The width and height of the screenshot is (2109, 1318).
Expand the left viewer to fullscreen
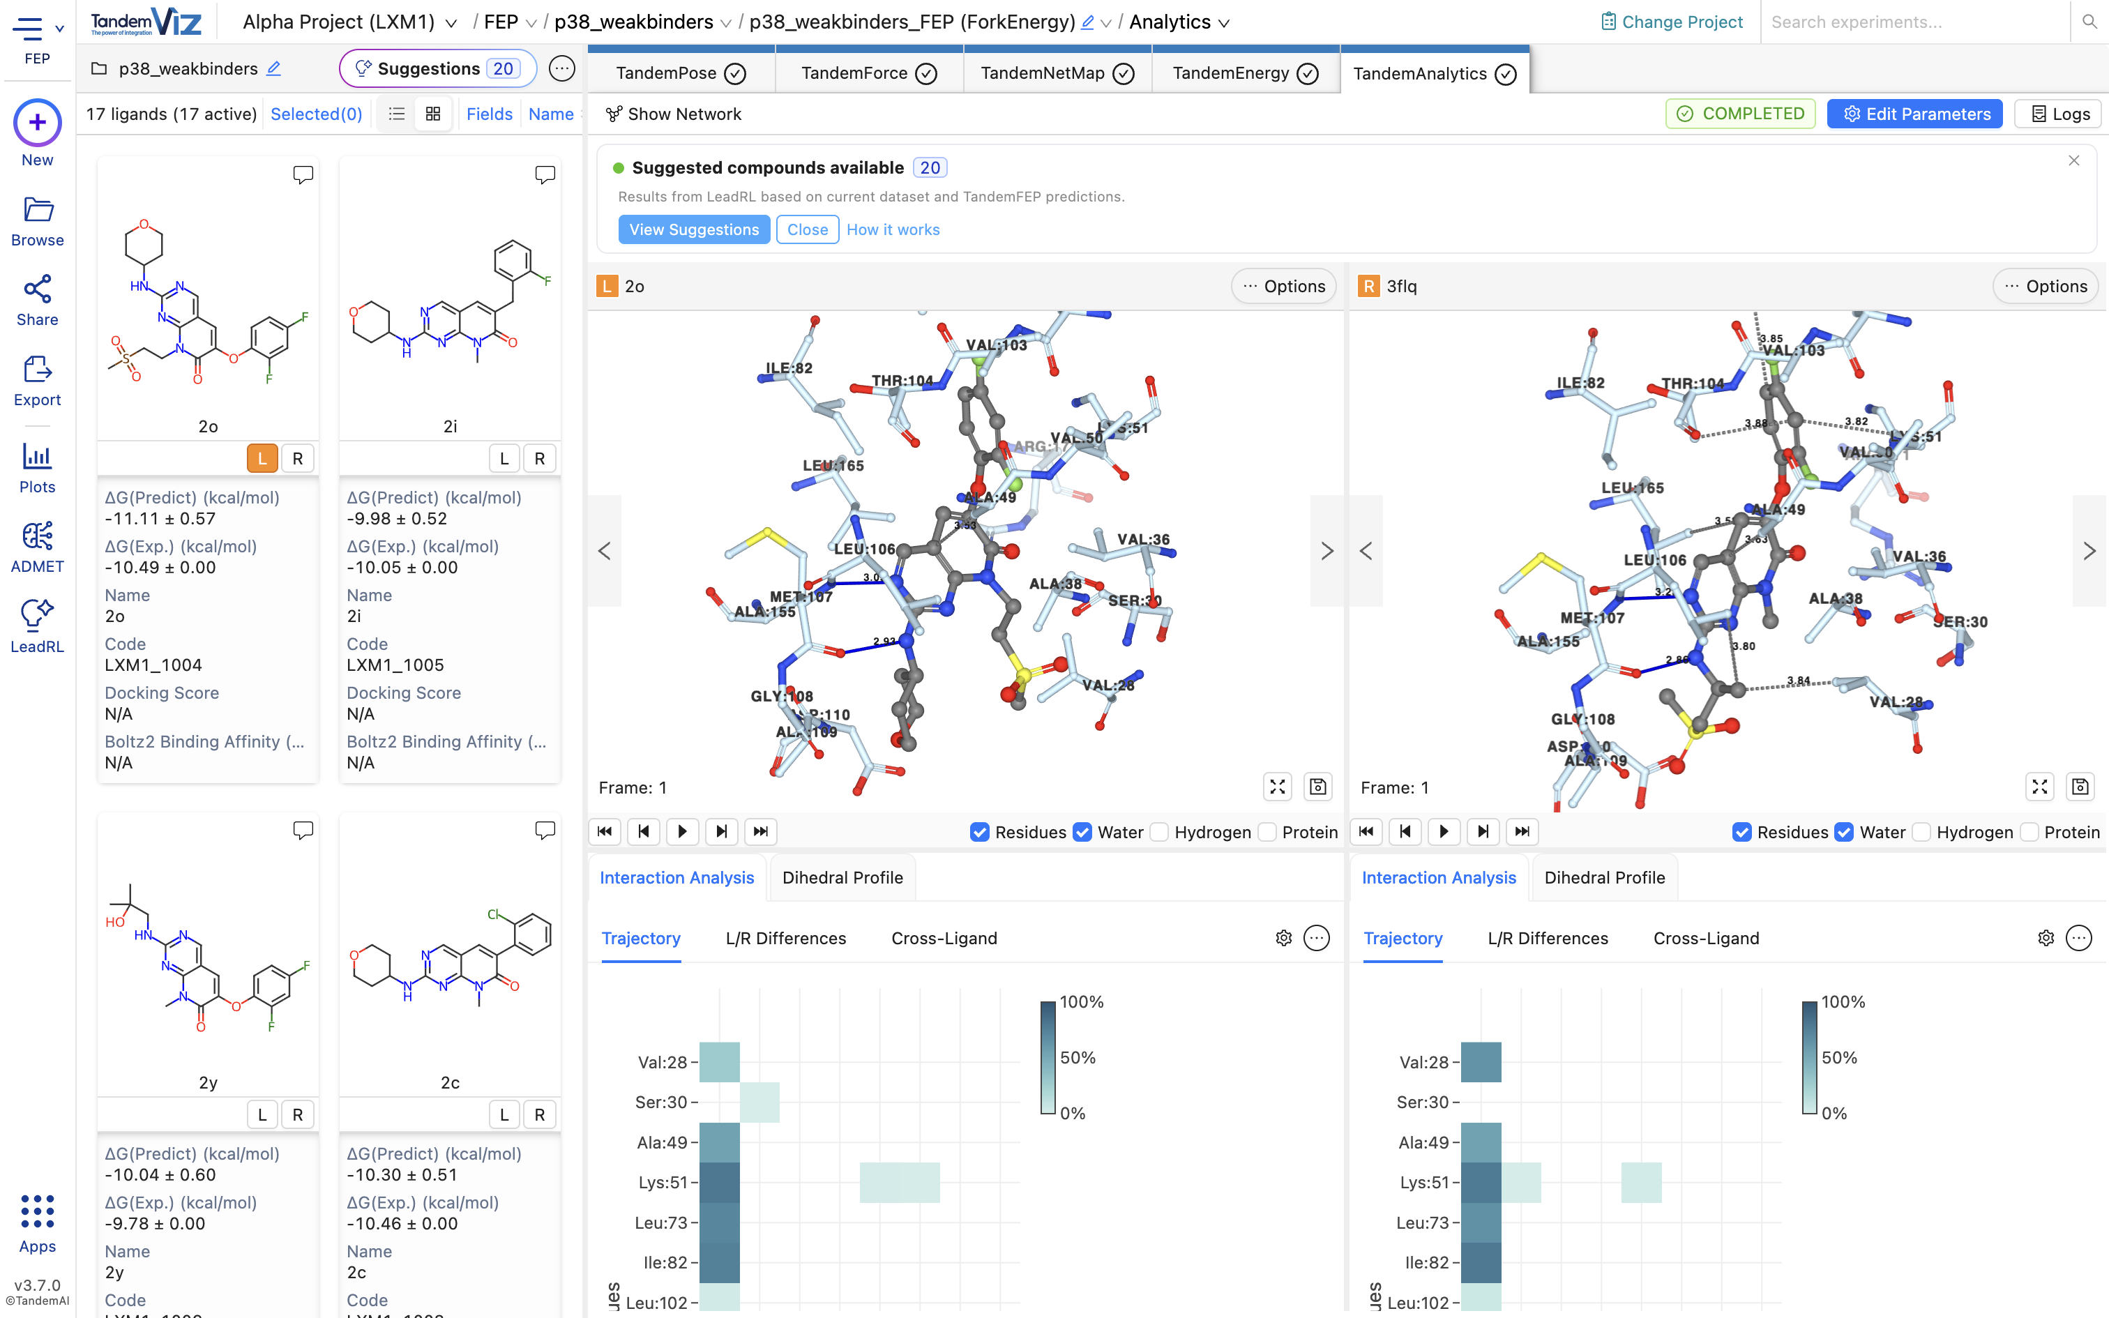[1277, 787]
